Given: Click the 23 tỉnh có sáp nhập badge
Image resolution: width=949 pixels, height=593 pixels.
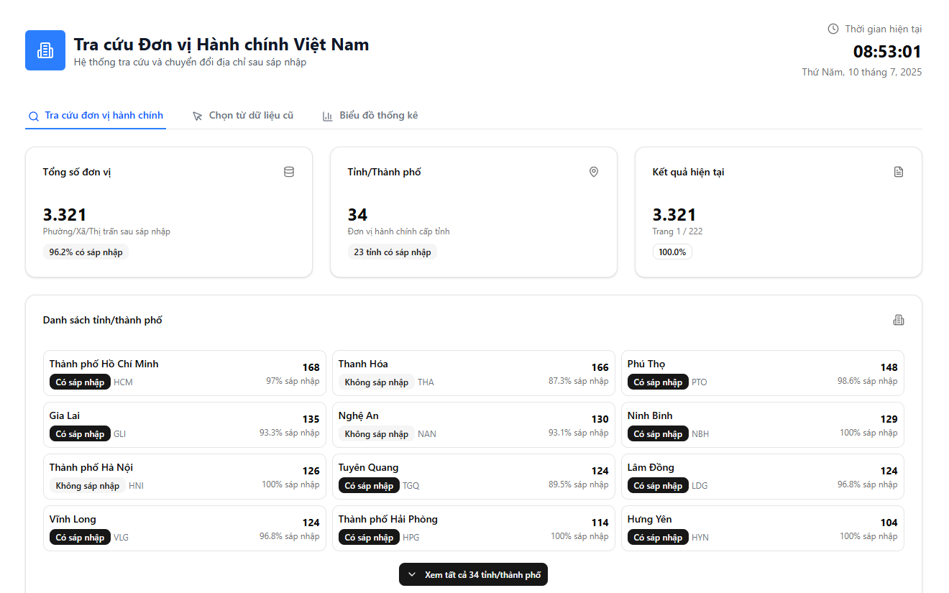Looking at the screenshot, I should 392,252.
